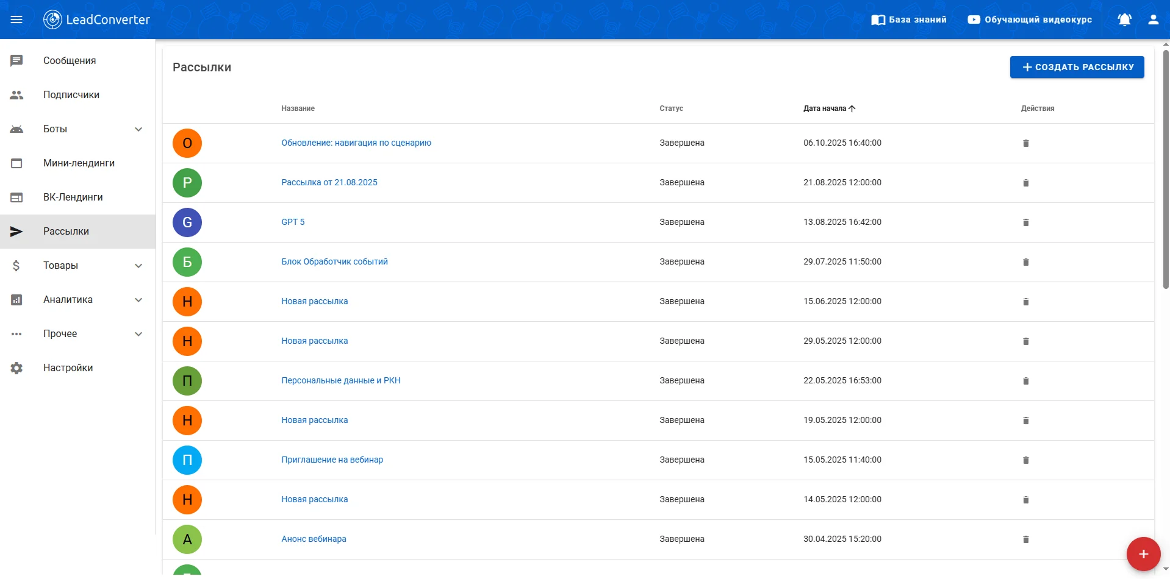
Task: Open the user account icon
Action: (x=1153, y=20)
